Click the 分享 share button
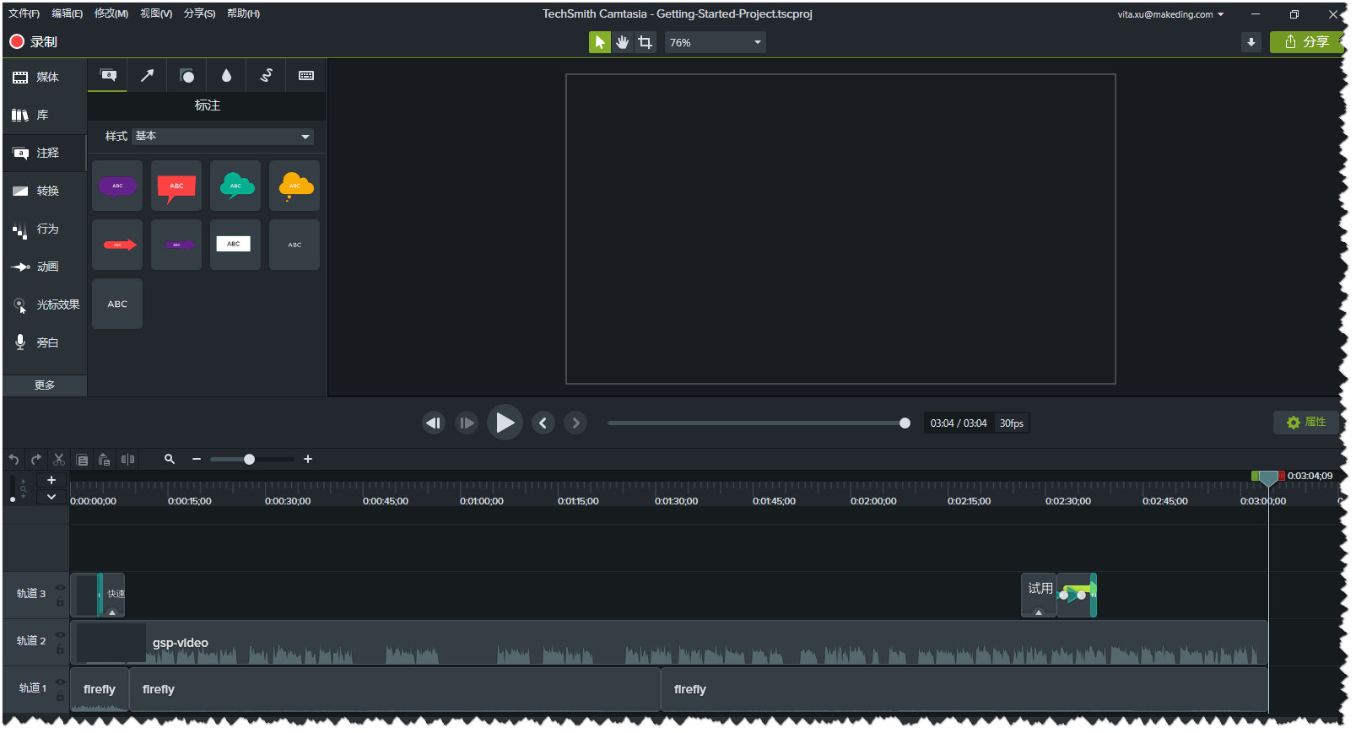Screen dimensions: 1356x733 tap(1306, 42)
